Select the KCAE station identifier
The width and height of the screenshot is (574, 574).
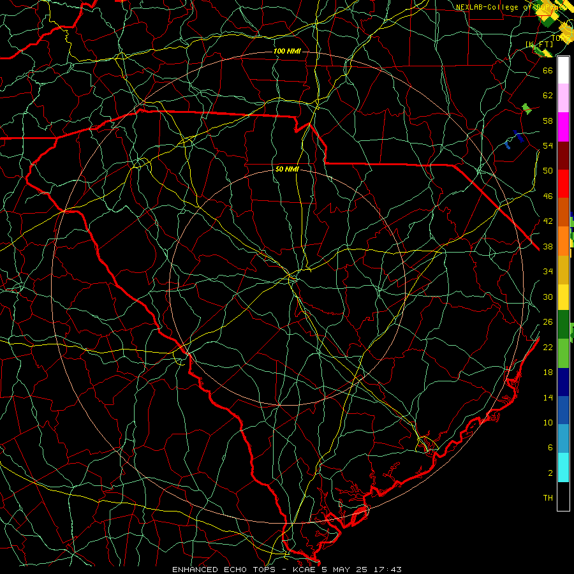[x=305, y=570]
